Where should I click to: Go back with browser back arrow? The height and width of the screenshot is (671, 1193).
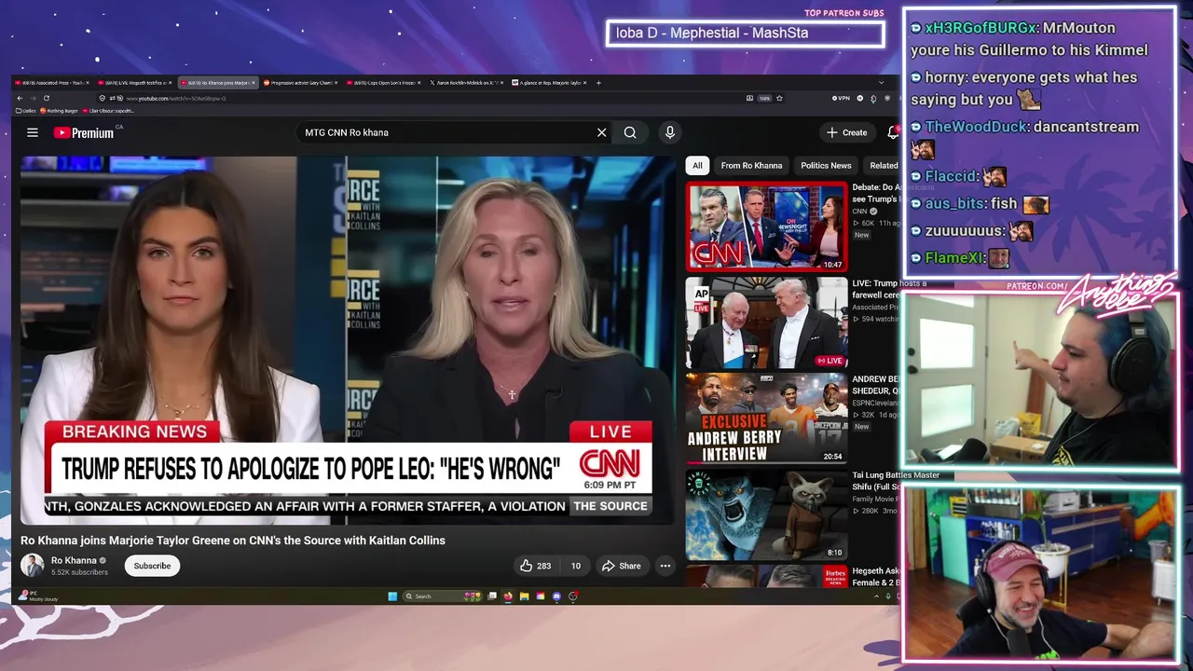coord(20,98)
